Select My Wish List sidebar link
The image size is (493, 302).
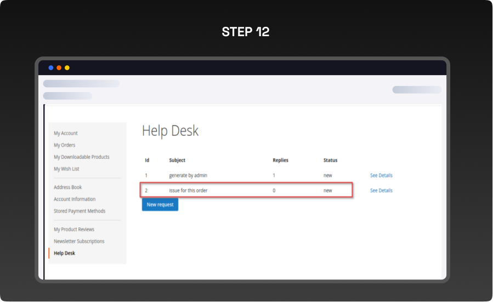(x=66, y=169)
